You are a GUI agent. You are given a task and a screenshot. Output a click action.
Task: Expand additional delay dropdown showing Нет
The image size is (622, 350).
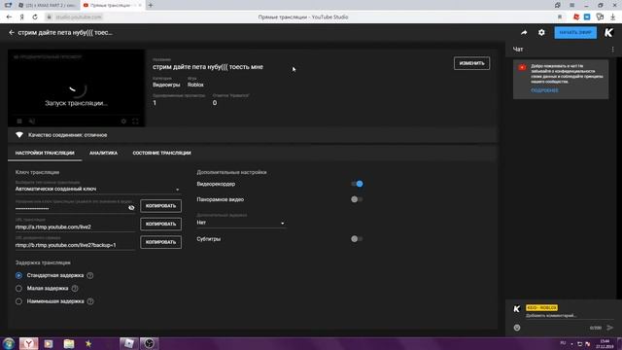[241, 223]
